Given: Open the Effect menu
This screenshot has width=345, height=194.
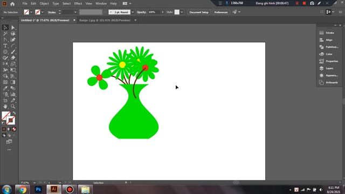Looking at the screenshot, I should [78, 4].
